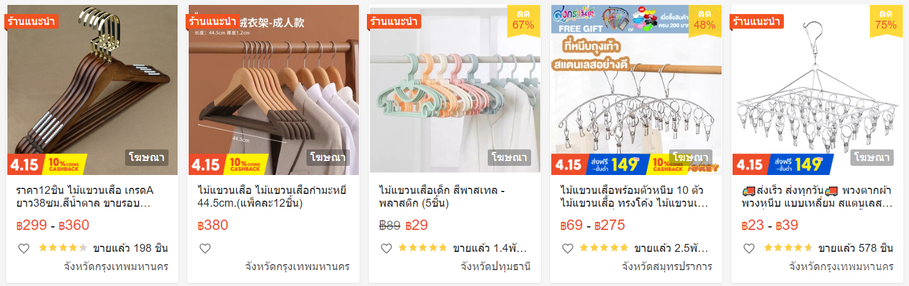Click star rating of 578 ชิ้น product
This screenshot has height=286, width=909.
(788, 248)
